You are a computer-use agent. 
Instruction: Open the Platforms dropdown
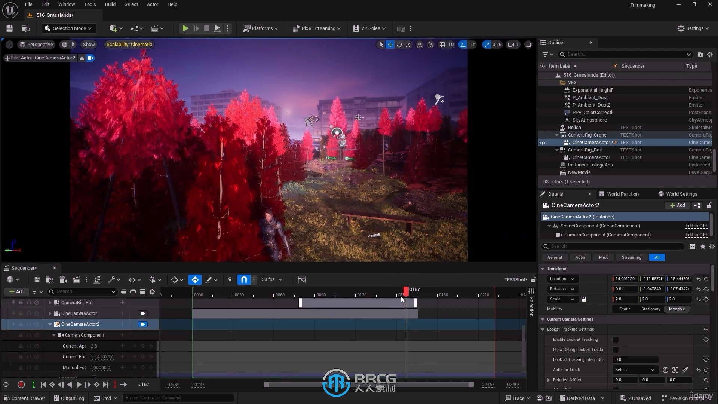pos(261,28)
